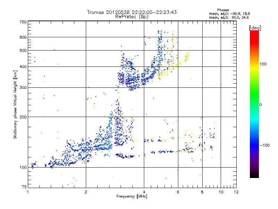
Task: Click the x-axis tick label '8'
Action: [202, 192]
